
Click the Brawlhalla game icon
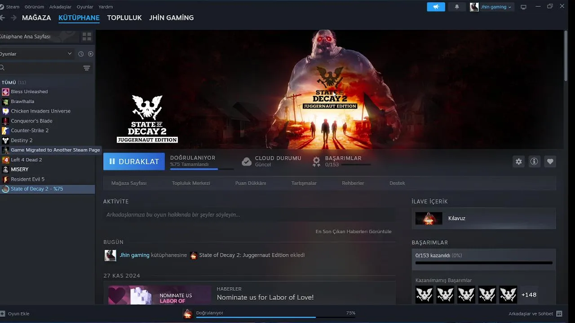(5, 101)
